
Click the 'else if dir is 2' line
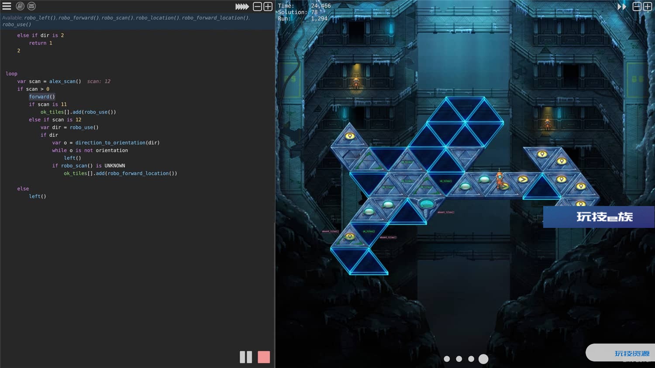[41, 35]
